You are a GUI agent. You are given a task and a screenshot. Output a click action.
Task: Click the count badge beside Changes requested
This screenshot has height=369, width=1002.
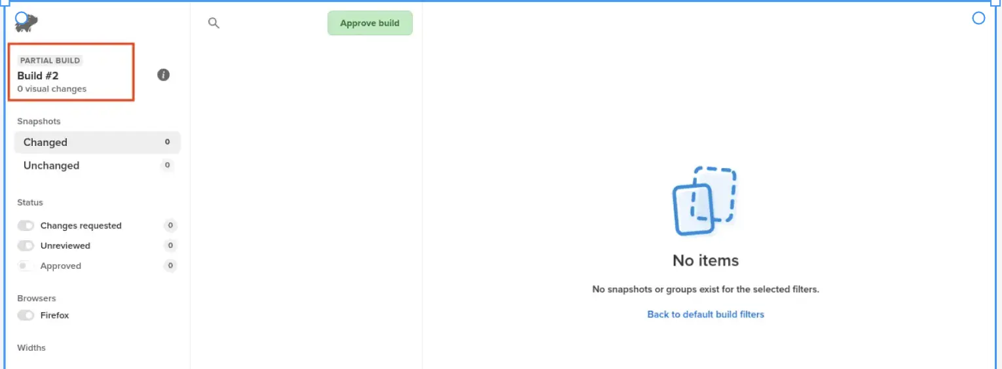click(170, 226)
